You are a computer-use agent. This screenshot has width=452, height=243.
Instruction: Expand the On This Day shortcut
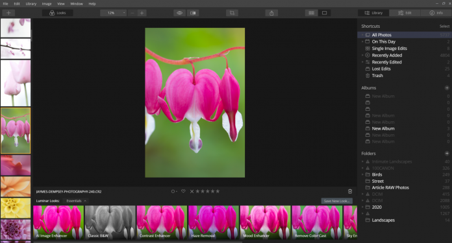(362, 41)
